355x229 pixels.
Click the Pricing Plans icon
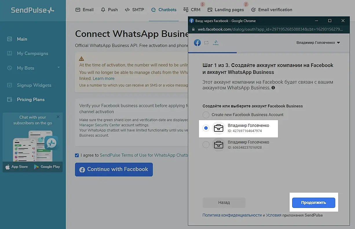click(x=10, y=100)
